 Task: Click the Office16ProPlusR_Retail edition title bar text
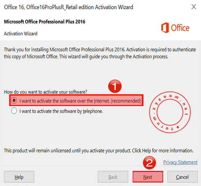[69, 7]
